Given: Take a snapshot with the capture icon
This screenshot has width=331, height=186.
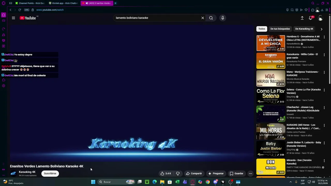Looking at the screenshot, I should click(x=292, y=10).
